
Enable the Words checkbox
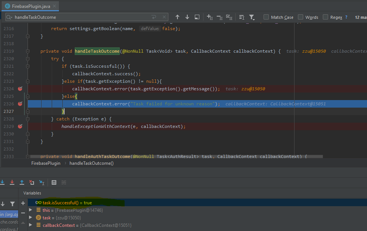click(x=301, y=17)
